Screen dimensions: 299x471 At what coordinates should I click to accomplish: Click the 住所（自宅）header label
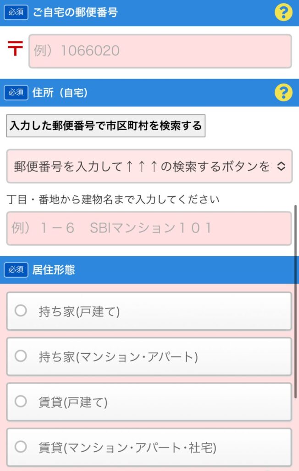[60, 92]
